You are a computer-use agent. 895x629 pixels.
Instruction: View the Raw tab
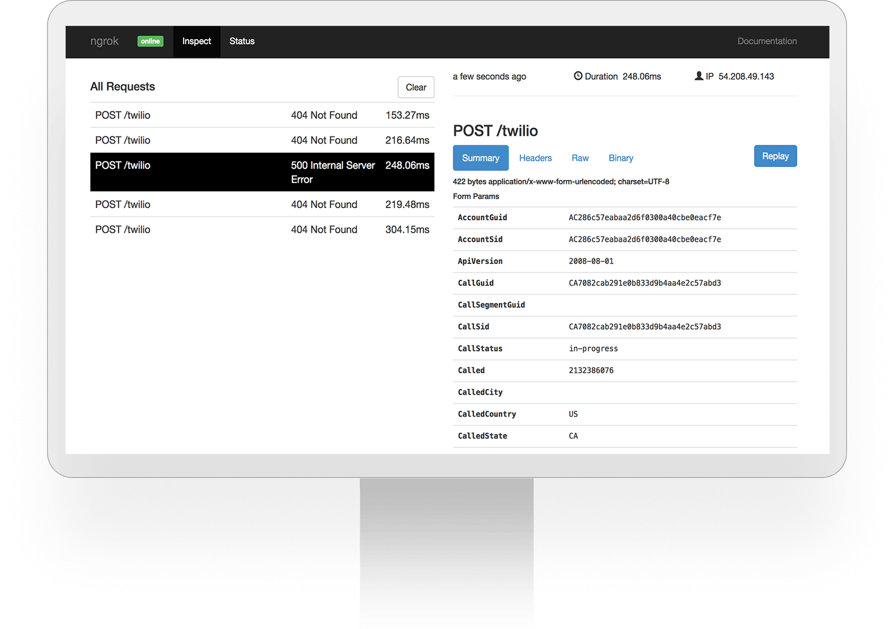(x=580, y=158)
